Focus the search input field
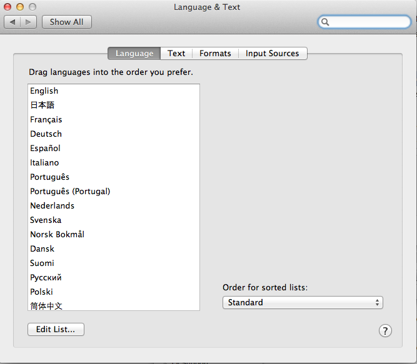 point(369,22)
